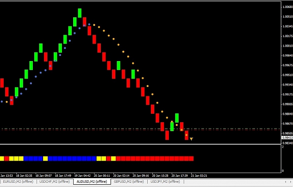293x187 pixels.
Task: Click price scale value 0.99175
Action: 287,94
